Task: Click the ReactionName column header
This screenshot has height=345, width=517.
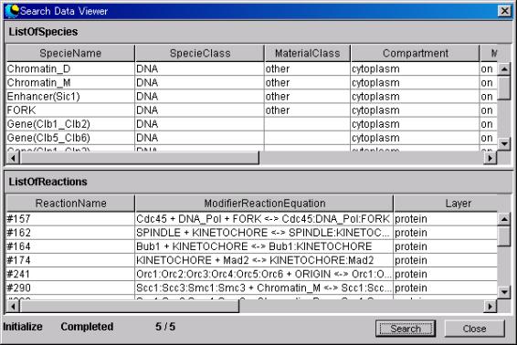Action: tap(70, 204)
